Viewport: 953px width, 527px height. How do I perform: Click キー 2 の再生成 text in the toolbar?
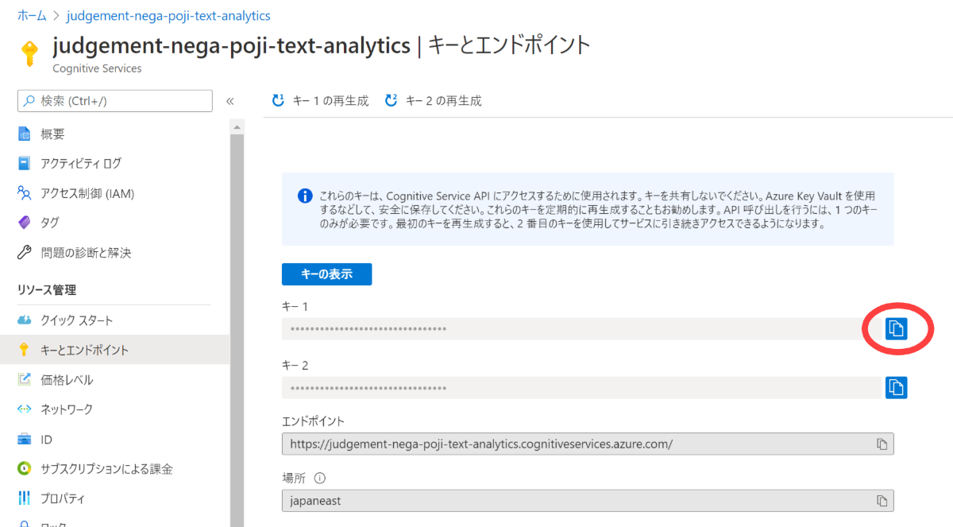[444, 101]
